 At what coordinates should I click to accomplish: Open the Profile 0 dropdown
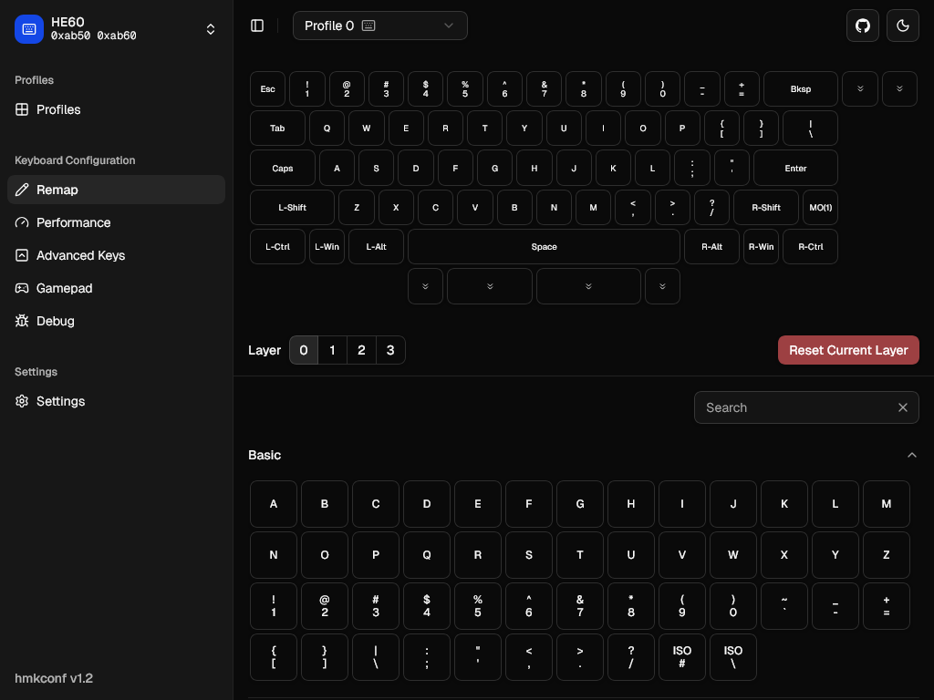click(380, 26)
